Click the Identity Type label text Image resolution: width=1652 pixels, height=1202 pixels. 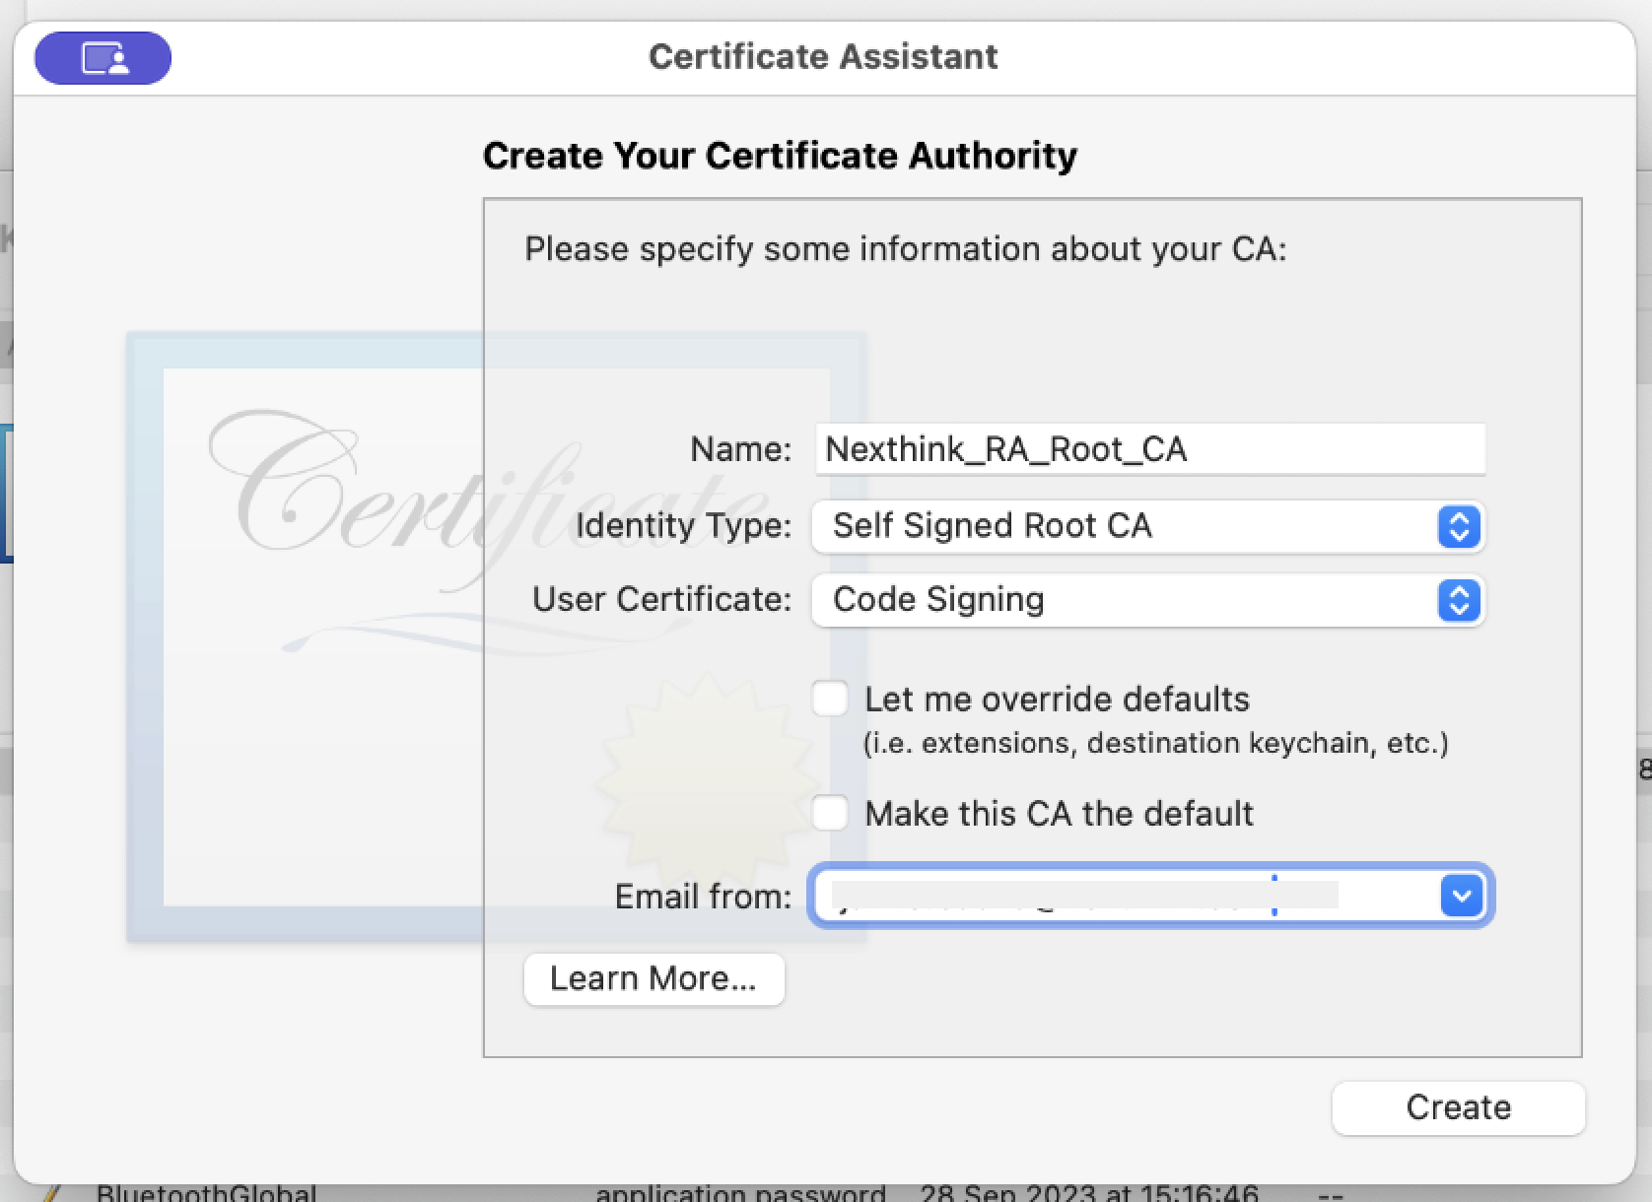(683, 525)
